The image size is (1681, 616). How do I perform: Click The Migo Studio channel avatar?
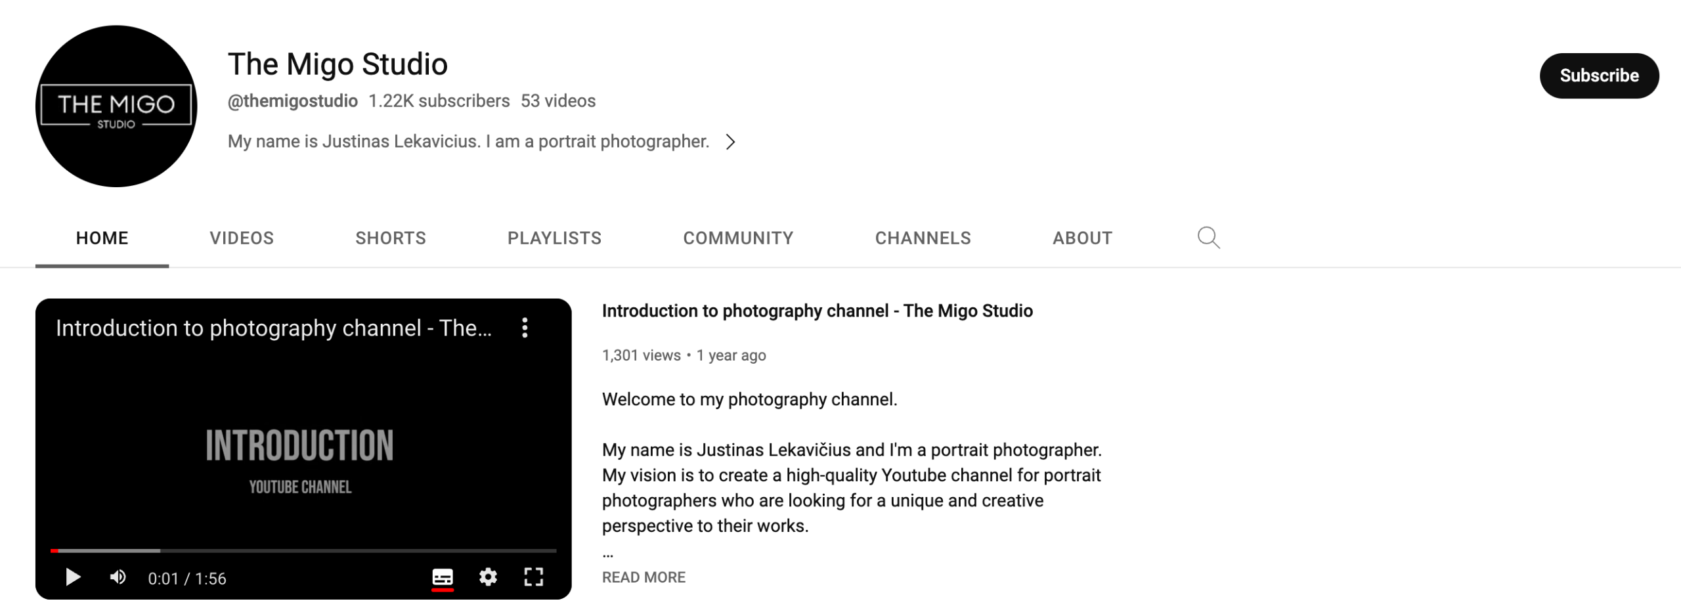pyautogui.click(x=116, y=106)
